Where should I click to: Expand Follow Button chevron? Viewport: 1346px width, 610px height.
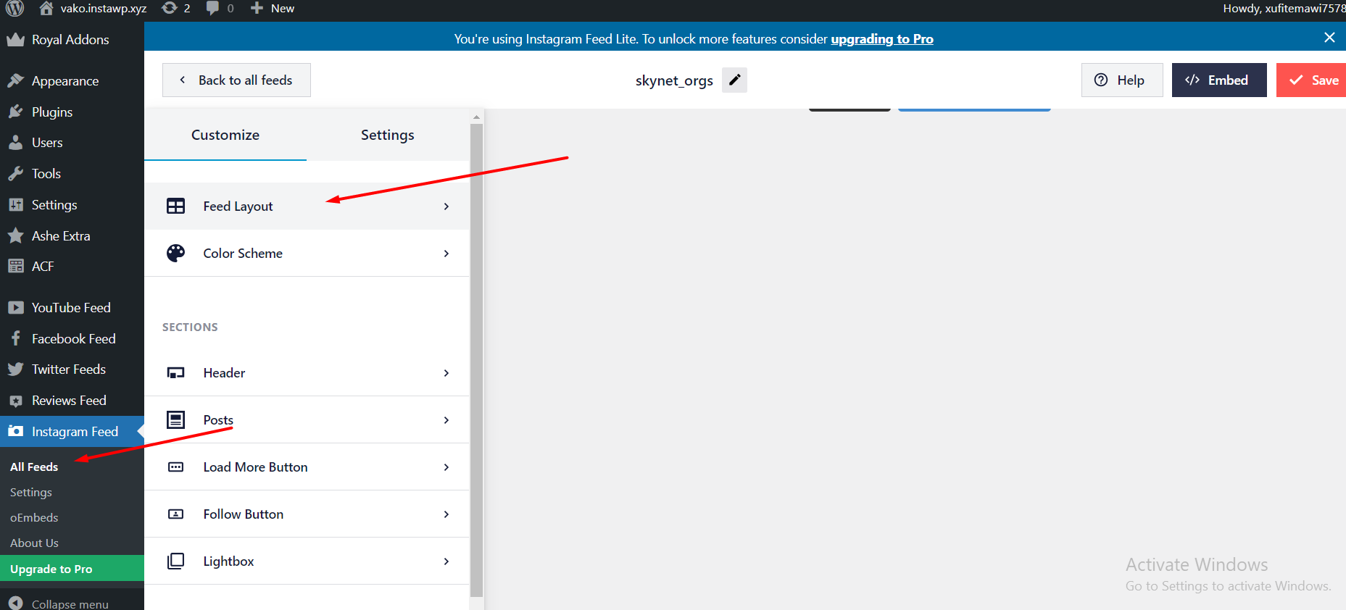(x=446, y=514)
